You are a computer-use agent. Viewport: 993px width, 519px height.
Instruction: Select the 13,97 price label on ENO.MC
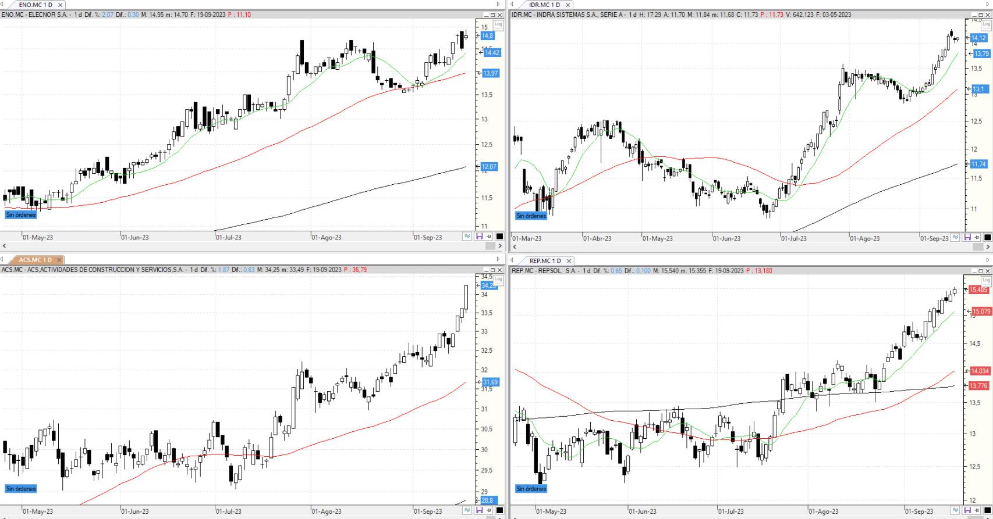[x=491, y=73]
